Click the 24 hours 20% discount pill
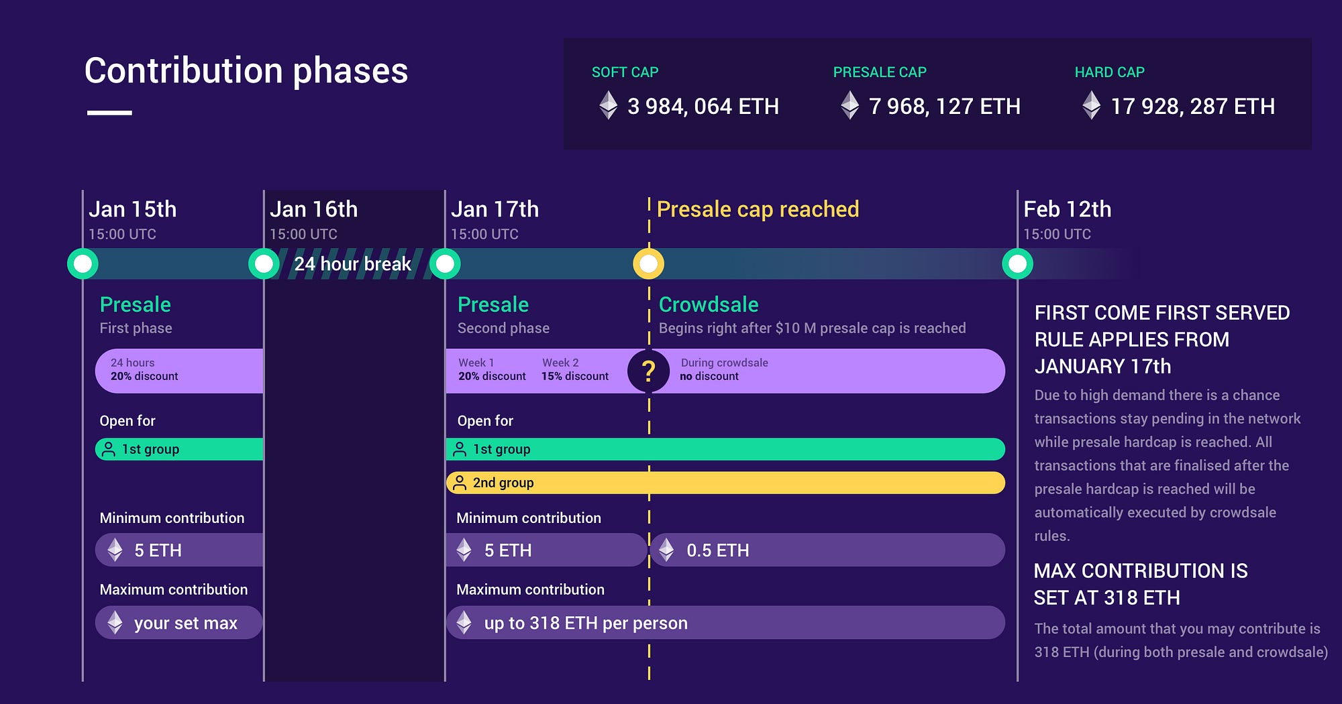 click(x=179, y=371)
